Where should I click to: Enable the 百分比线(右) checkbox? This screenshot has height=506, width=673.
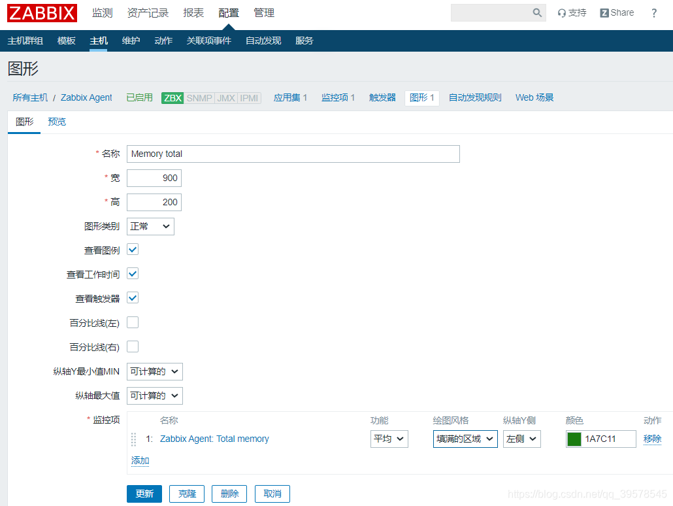133,346
